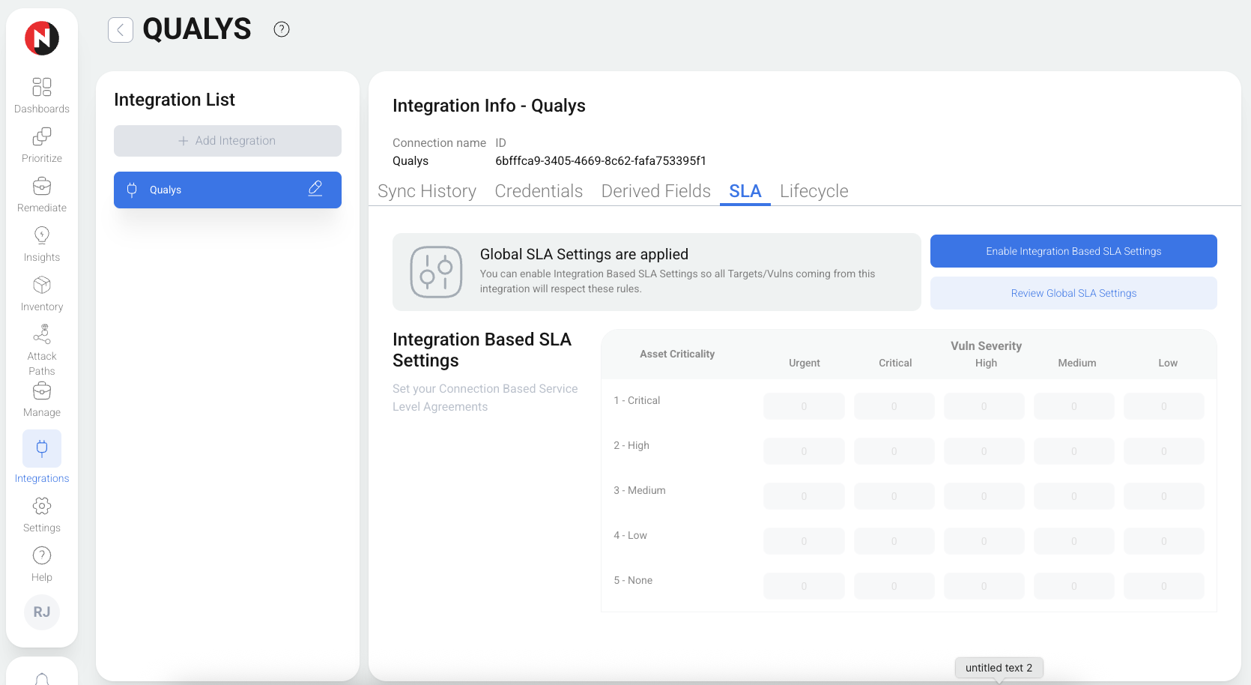Click Critical field for 1 - Critical row
The image size is (1251, 685).
coord(894,406)
